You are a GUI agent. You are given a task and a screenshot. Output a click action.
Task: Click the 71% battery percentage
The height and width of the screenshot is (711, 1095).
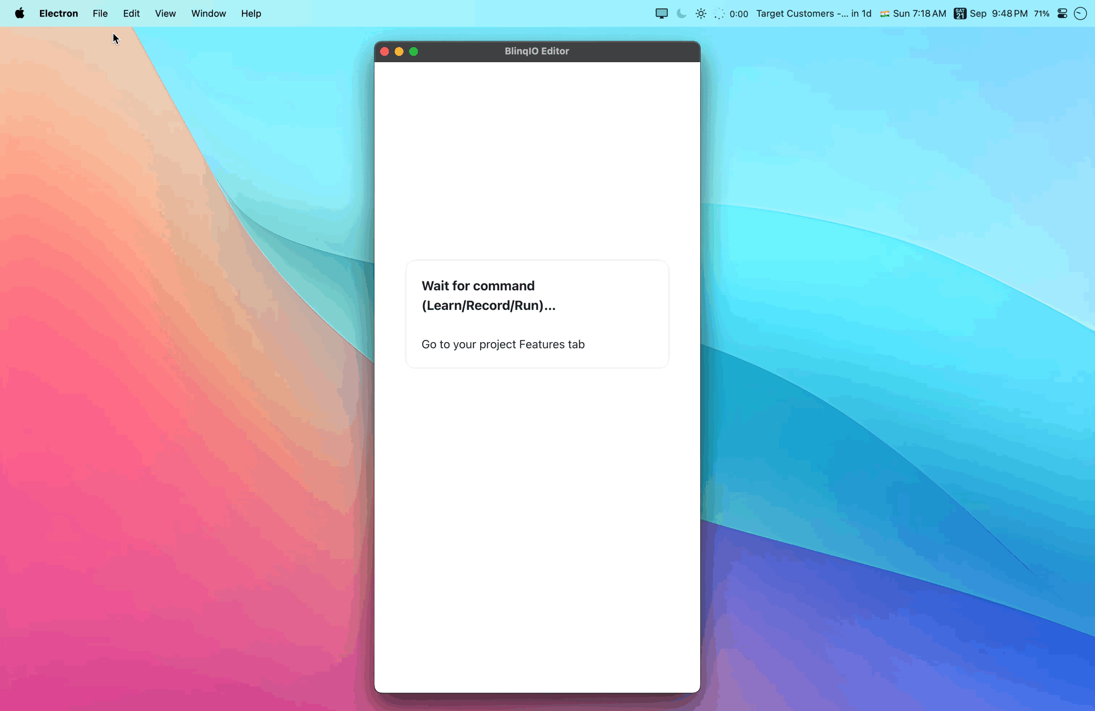(x=1041, y=14)
